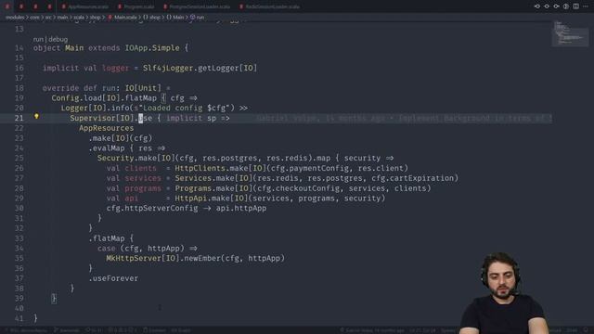Image resolution: width=594 pixels, height=334 pixels.
Task: Click the Main.scala breadcrumb segment
Action: 123,17
